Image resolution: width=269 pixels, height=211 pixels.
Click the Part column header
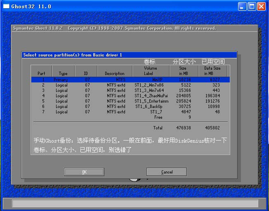tap(41, 71)
